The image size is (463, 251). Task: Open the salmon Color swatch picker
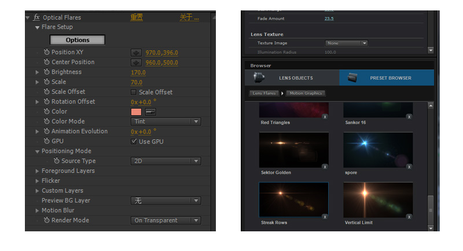pyautogui.click(x=136, y=112)
